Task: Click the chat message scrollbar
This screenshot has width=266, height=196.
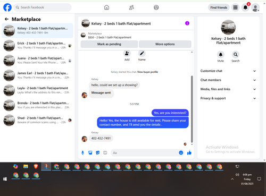Action: [x=192, y=109]
